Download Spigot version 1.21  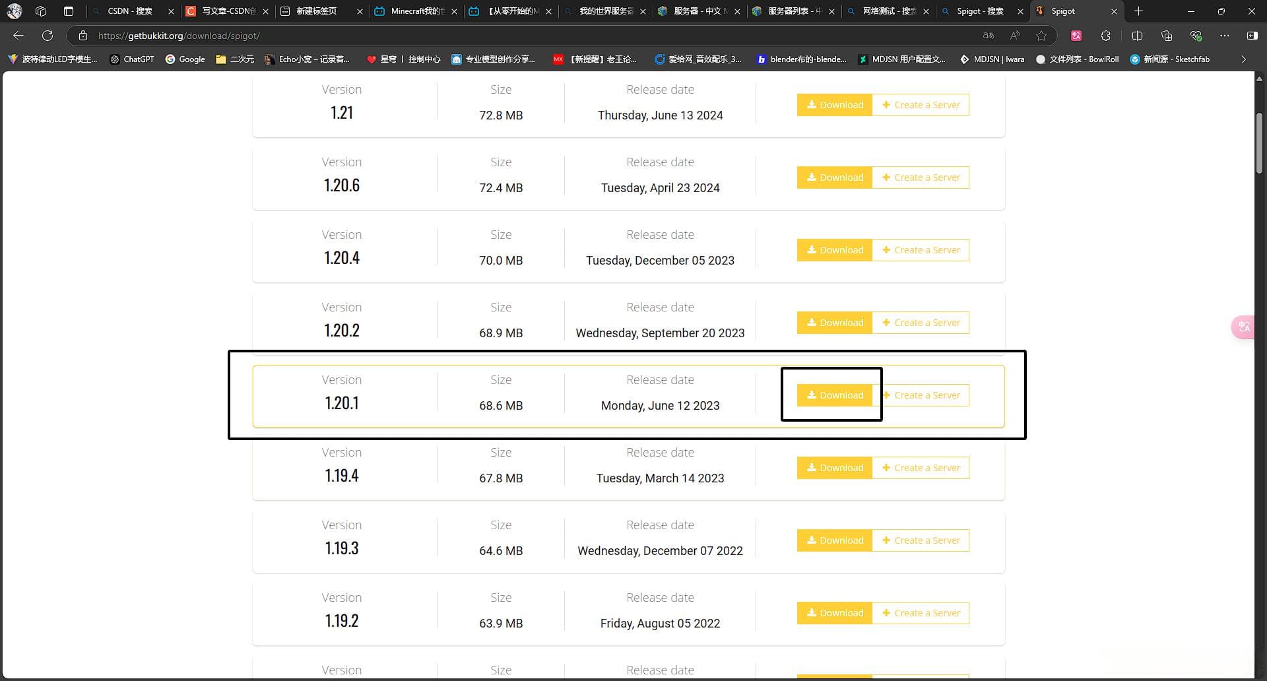pyautogui.click(x=835, y=105)
